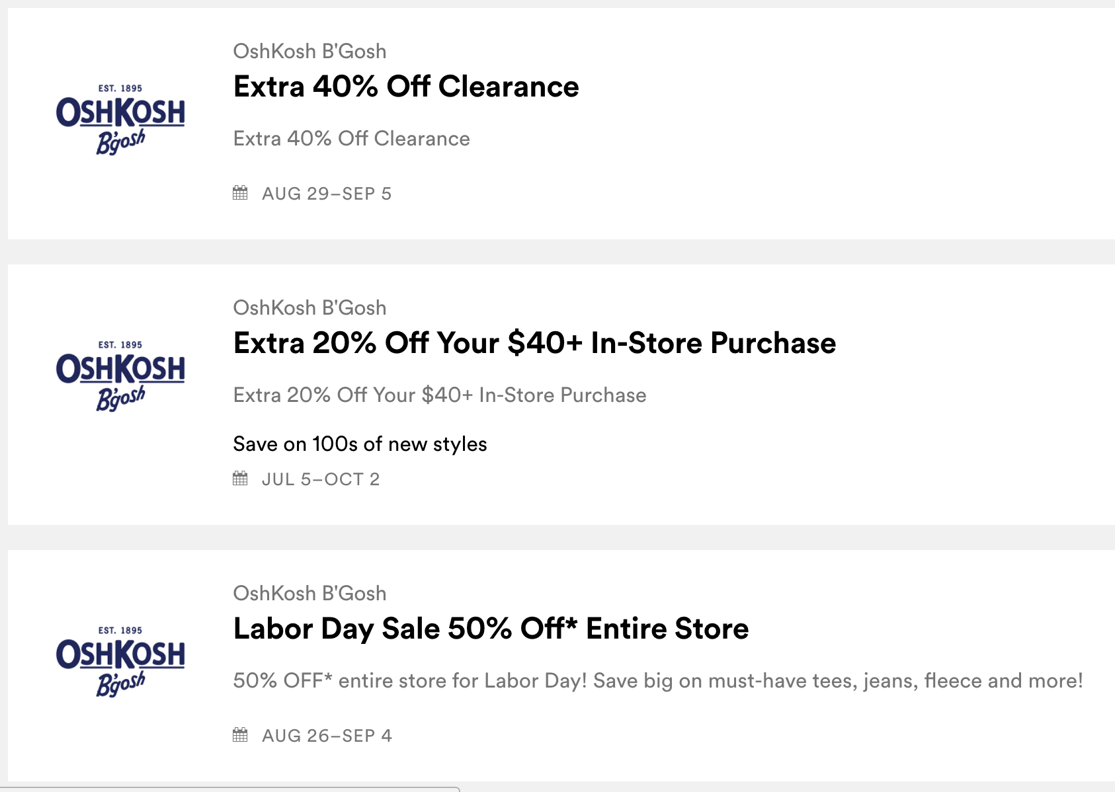The width and height of the screenshot is (1115, 792).
Task: Click OshKosh B'Gosh store name above clearance deal
Action: 310,52
